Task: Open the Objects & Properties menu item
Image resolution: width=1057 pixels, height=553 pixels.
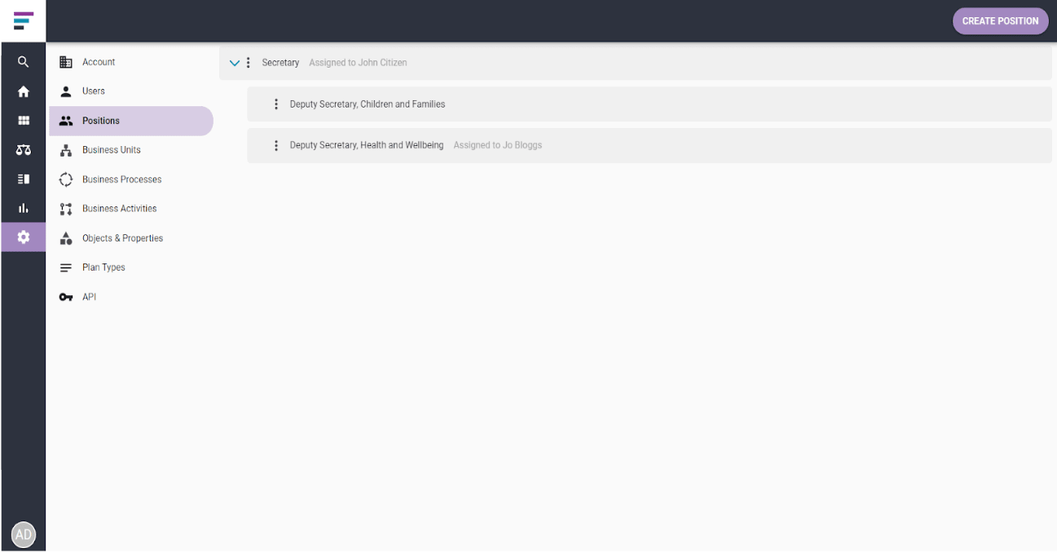Action: click(x=131, y=238)
